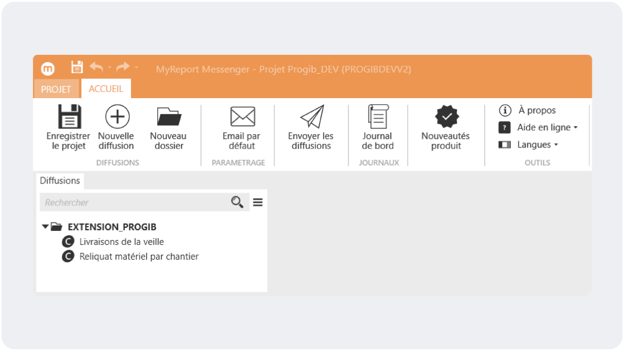
Task: Click Envoyer les diffusions paper plane icon
Action: pos(311,116)
